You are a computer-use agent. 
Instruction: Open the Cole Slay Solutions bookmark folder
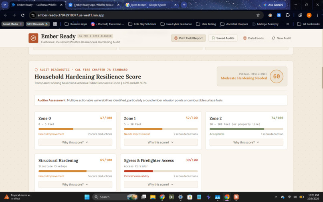[142, 24]
